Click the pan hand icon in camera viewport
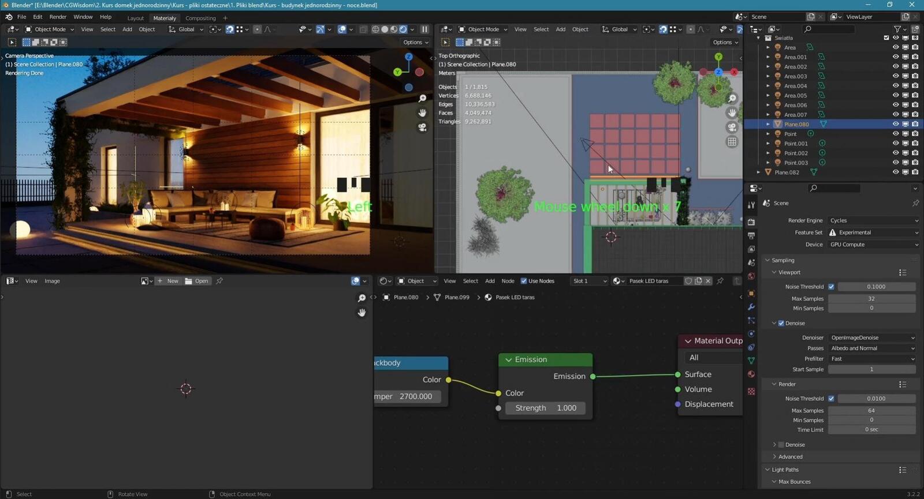The width and height of the screenshot is (924, 499). 422,113
